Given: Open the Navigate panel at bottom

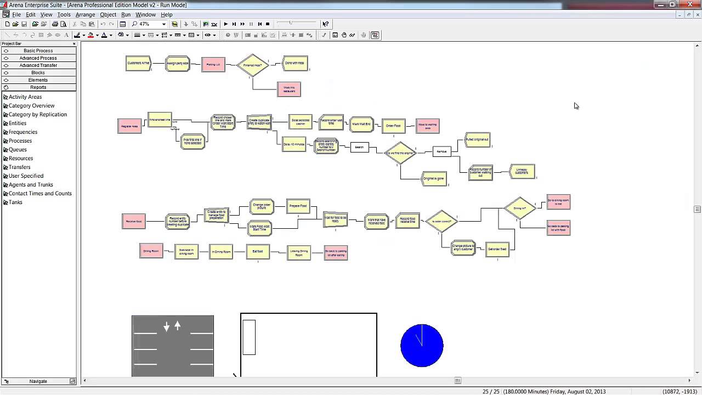Looking at the screenshot, I should (x=38, y=381).
